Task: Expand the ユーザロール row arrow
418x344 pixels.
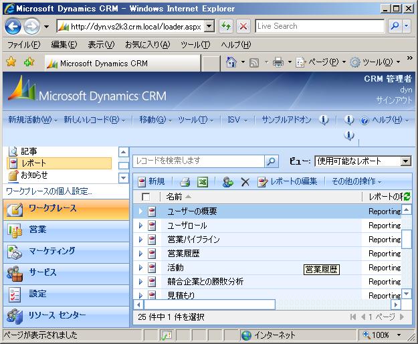Action: (140, 226)
